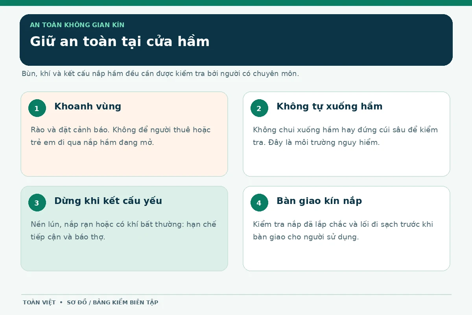The image size is (472, 315).
Task: Select the 'Khoanh vùng' card heading
Action: pyautogui.click(x=88, y=106)
